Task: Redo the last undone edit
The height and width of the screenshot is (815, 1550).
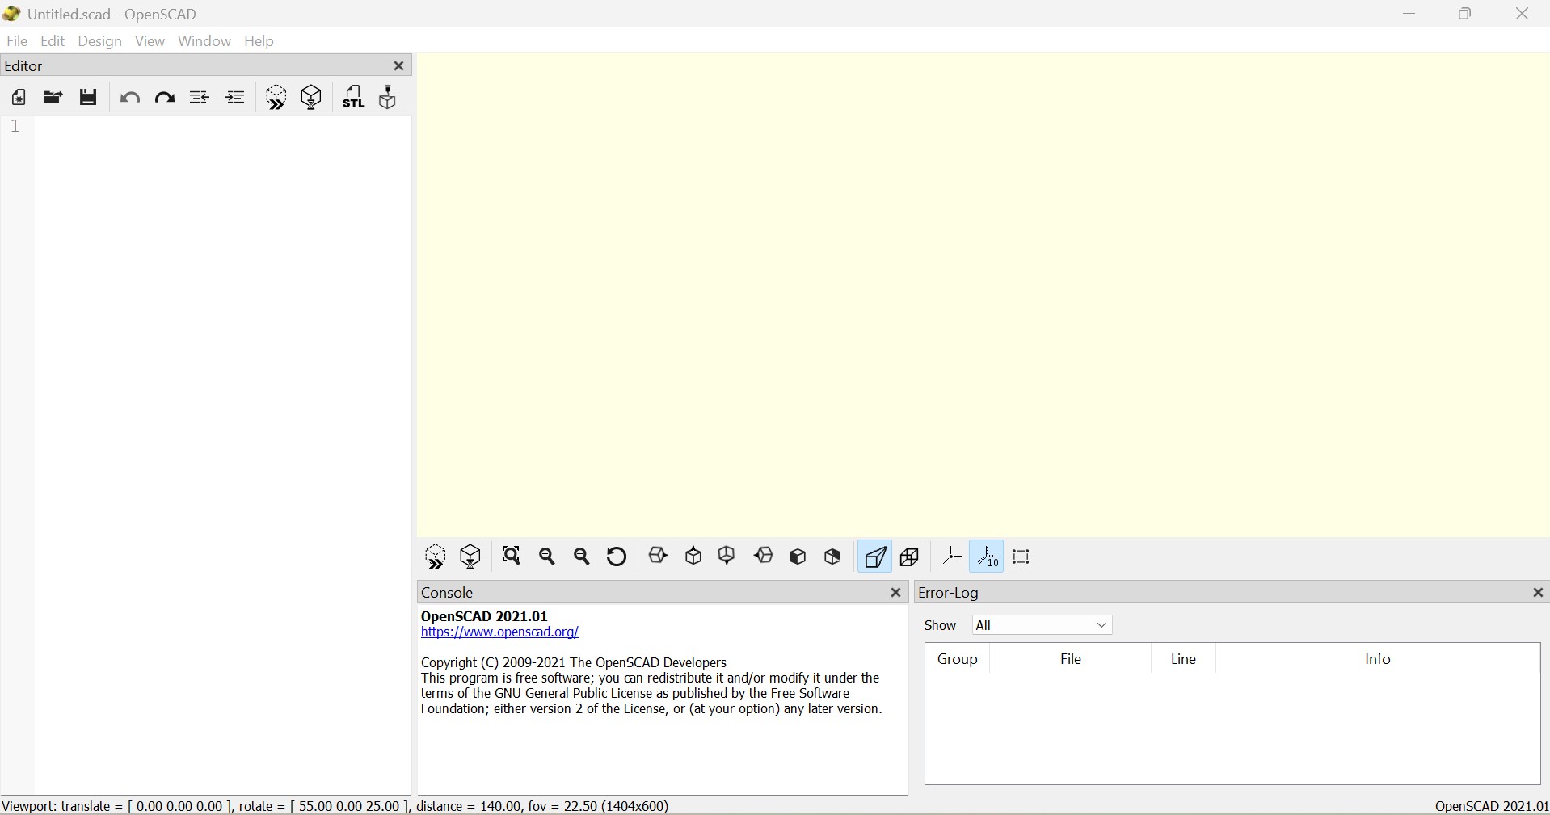Action: 165,99
